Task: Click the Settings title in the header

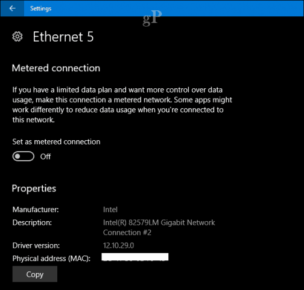Action: pyautogui.click(x=41, y=8)
